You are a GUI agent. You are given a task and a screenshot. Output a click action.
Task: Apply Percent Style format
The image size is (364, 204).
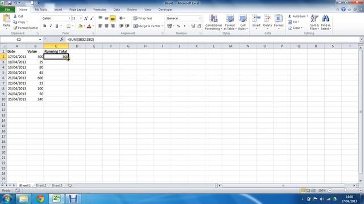[x=178, y=26]
